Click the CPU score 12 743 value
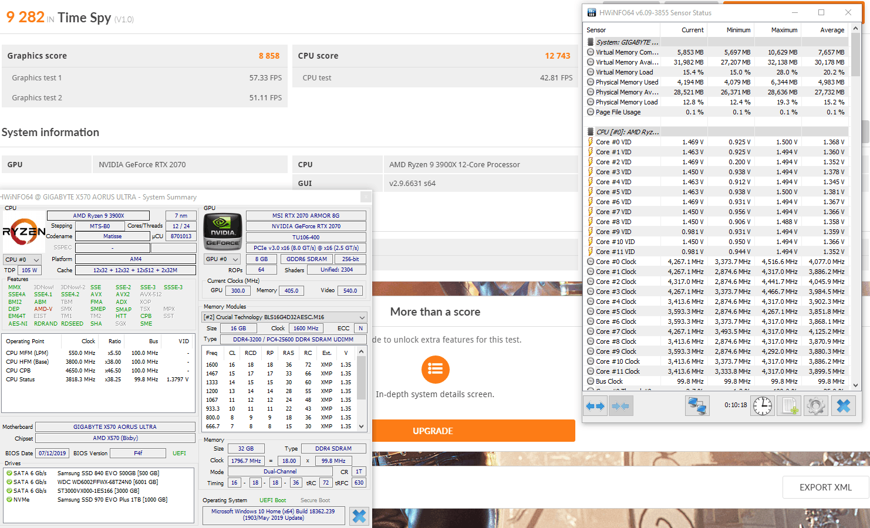The height and width of the screenshot is (528, 870). [557, 56]
